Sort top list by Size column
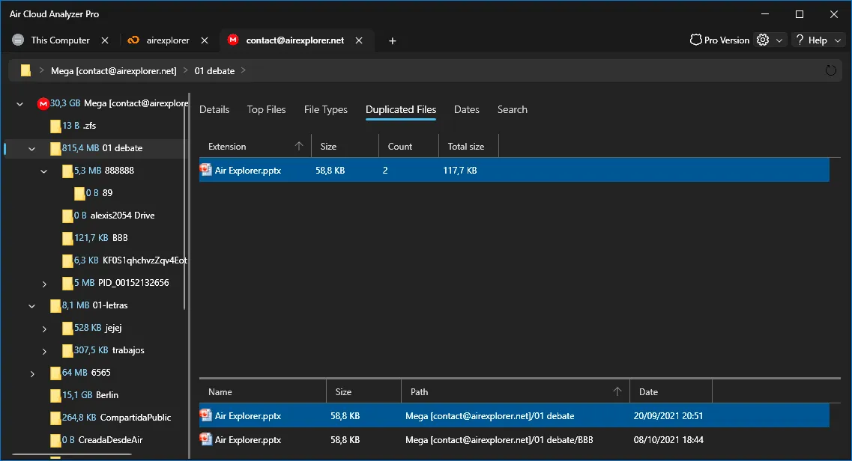The width and height of the screenshot is (852, 461). pyautogui.click(x=345, y=147)
